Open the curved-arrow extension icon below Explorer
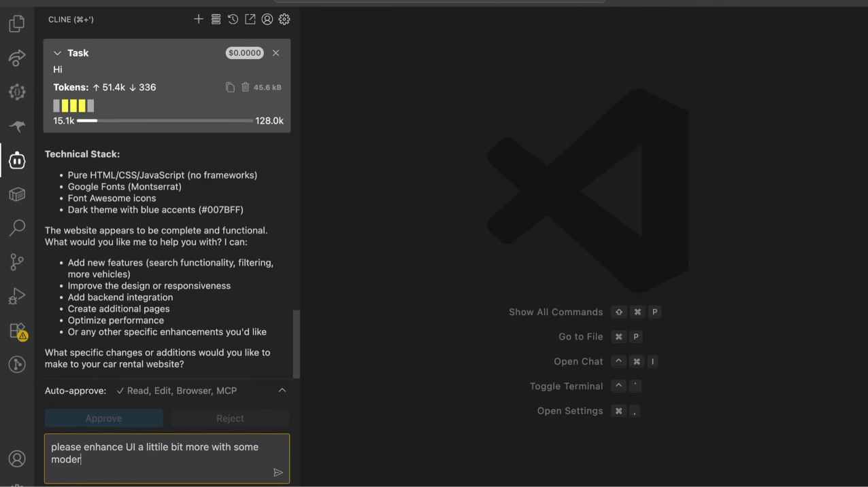 [17, 58]
